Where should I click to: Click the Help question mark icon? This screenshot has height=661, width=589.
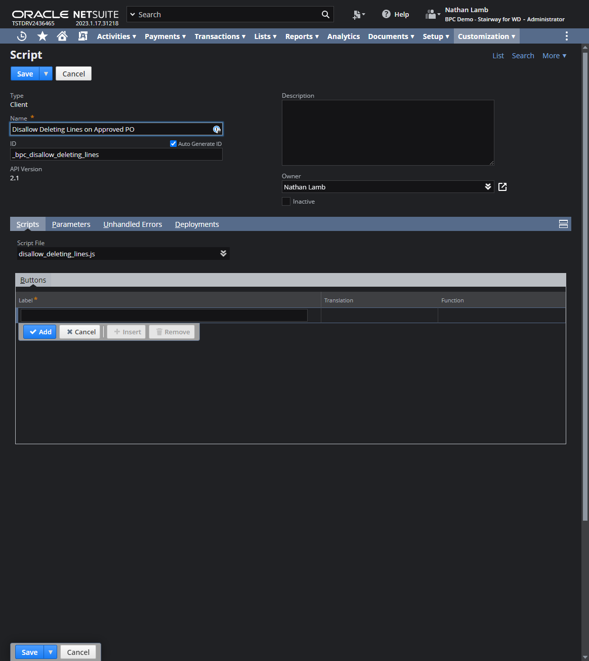point(386,14)
